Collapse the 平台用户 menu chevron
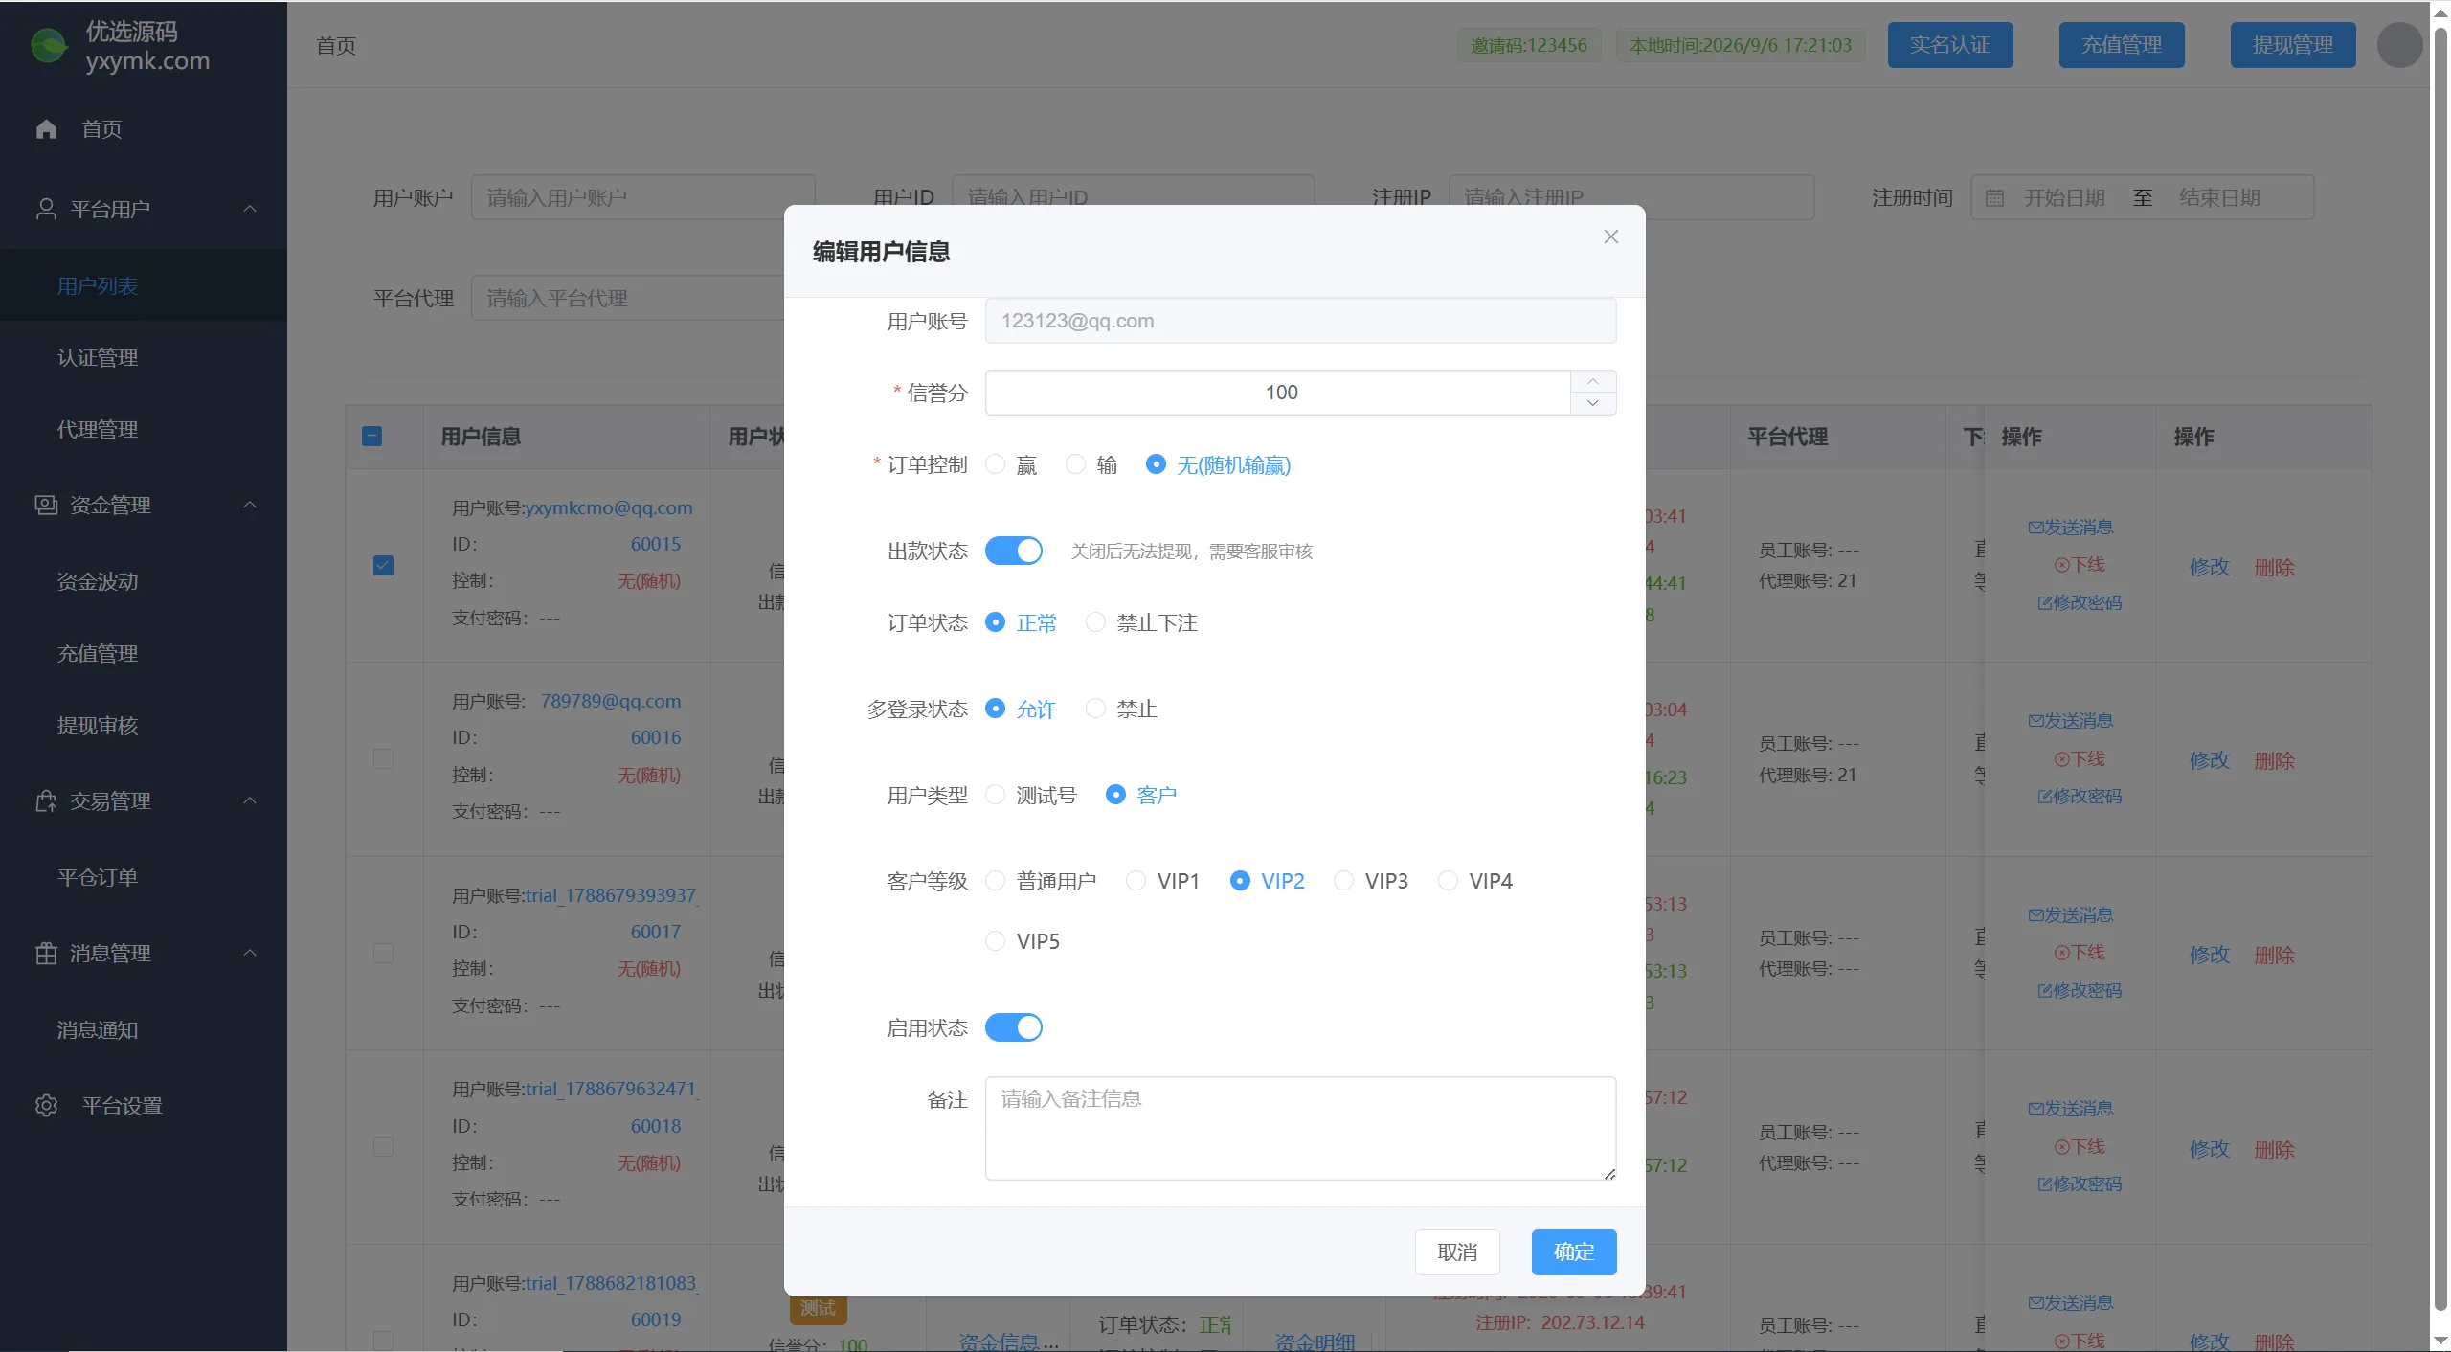The image size is (2451, 1352). [250, 209]
